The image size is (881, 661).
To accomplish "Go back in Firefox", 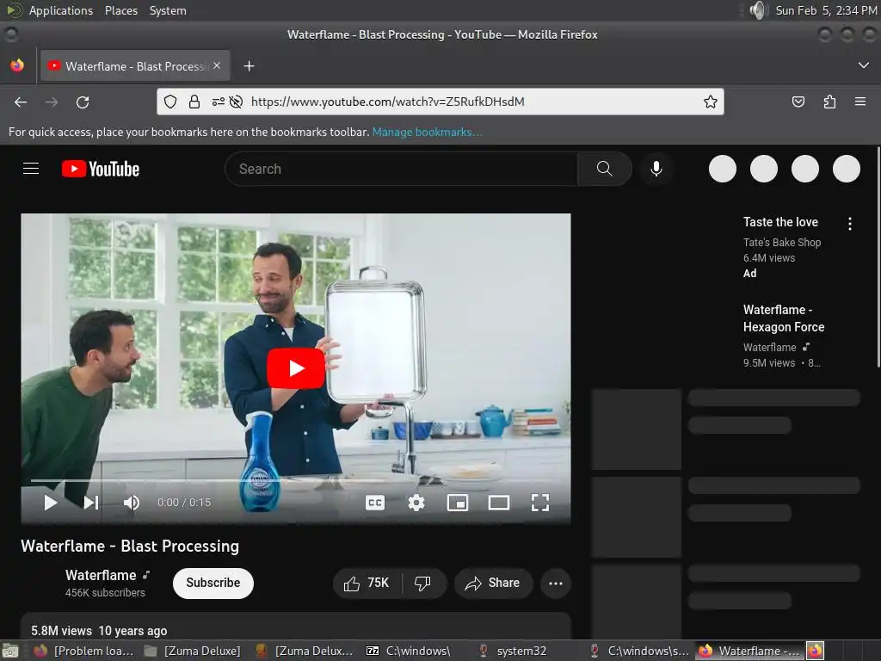I will (x=21, y=102).
